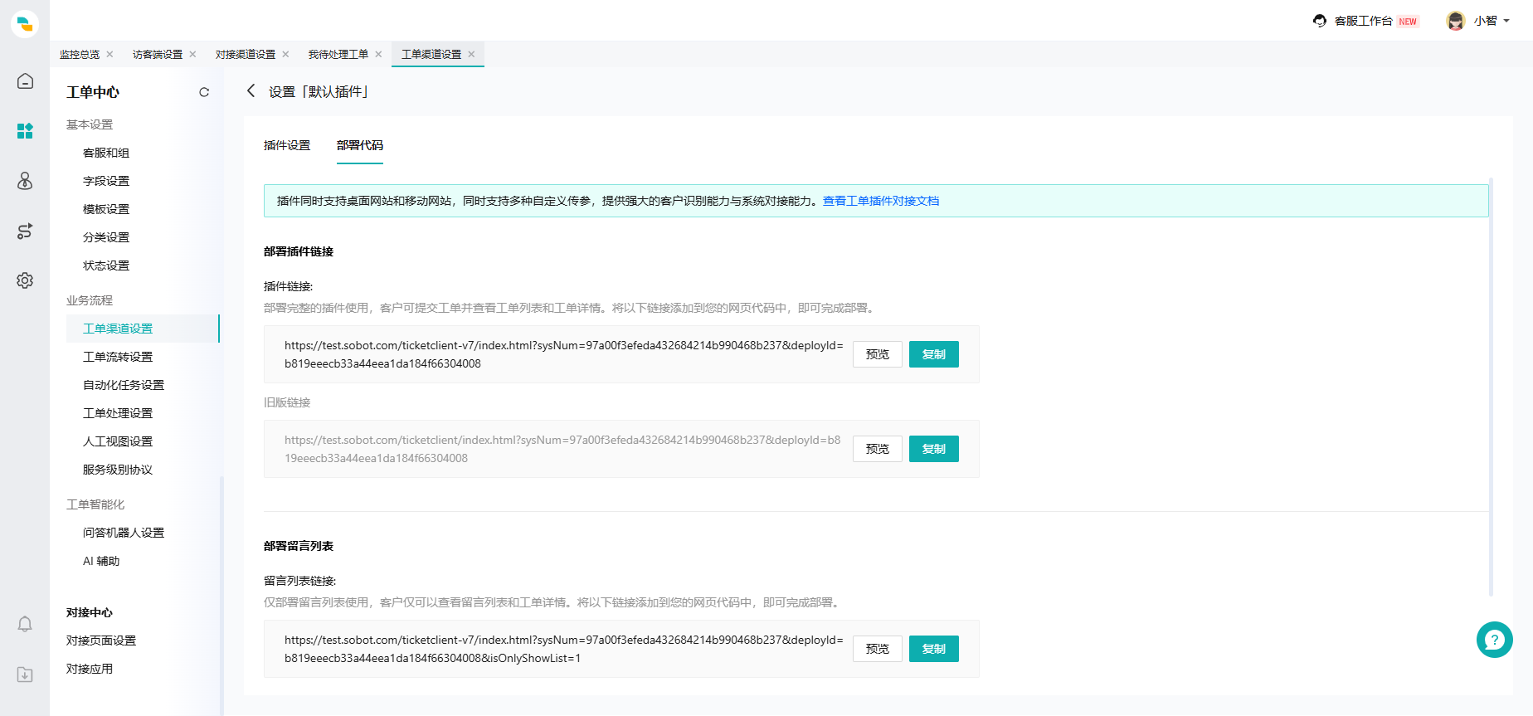This screenshot has height=716, width=1533.
Task: Open the notification bell icon
Action: pyautogui.click(x=25, y=624)
